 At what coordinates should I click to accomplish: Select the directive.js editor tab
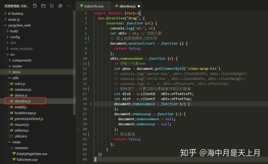point(127,6)
